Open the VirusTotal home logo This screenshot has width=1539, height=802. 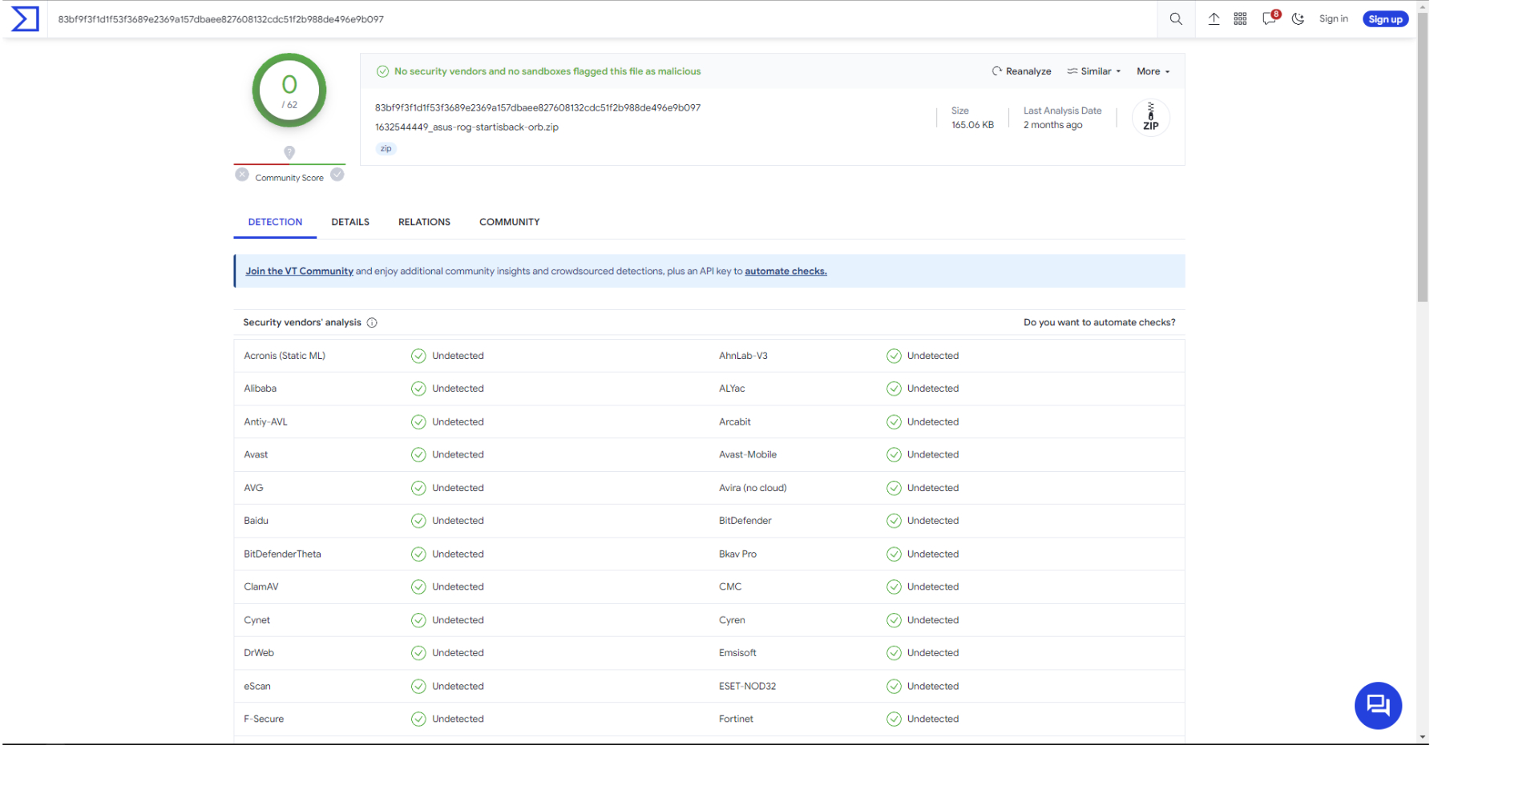click(x=25, y=18)
